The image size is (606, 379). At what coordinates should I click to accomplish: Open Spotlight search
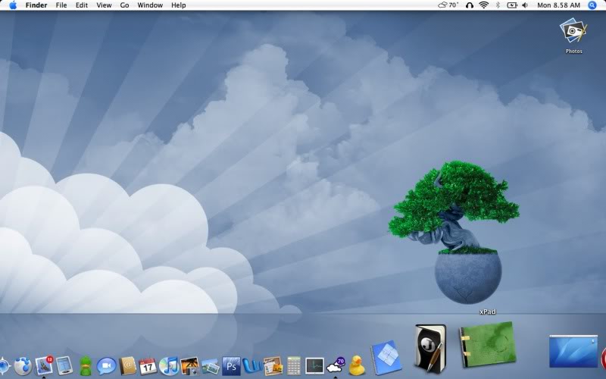[x=592, y=5]
